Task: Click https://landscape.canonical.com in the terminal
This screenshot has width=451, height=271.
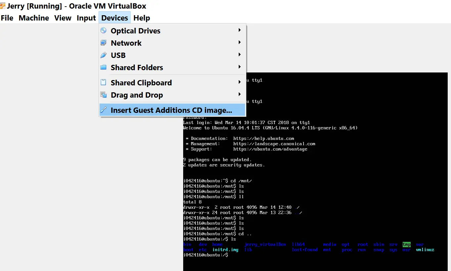Action: (274, 144)
